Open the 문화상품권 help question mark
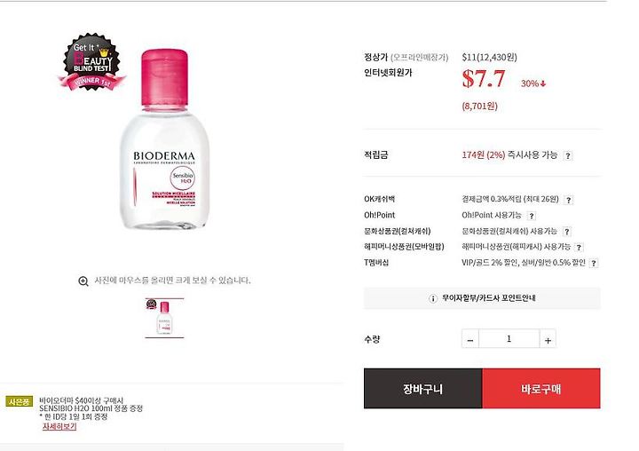This screenshot has height=451, width=639. point(566,232)
